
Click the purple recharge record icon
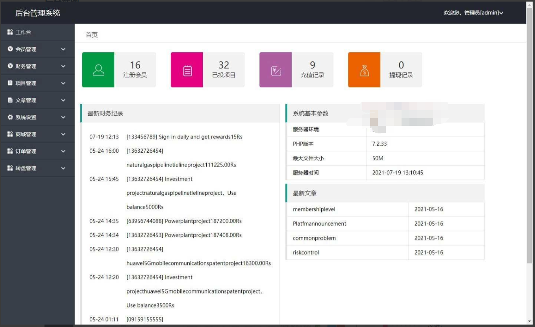[x=276, y=70]
